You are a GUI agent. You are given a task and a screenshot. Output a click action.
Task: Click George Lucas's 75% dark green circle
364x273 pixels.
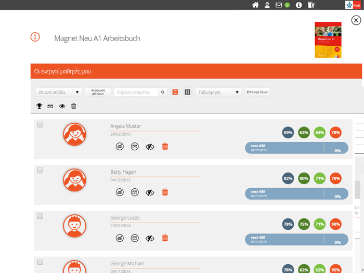pos(304,224)
